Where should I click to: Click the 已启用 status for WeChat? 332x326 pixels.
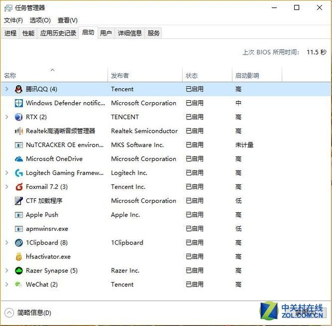click(x=195, y=284)
